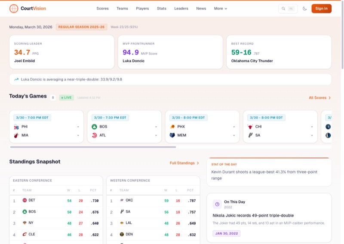Screen dimensions: 344x244
Task: Click the magnifier search icon
Action: click(283, 9)
